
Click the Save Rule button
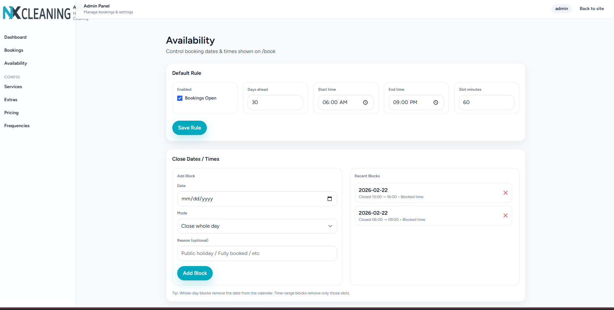click(190, 128)
